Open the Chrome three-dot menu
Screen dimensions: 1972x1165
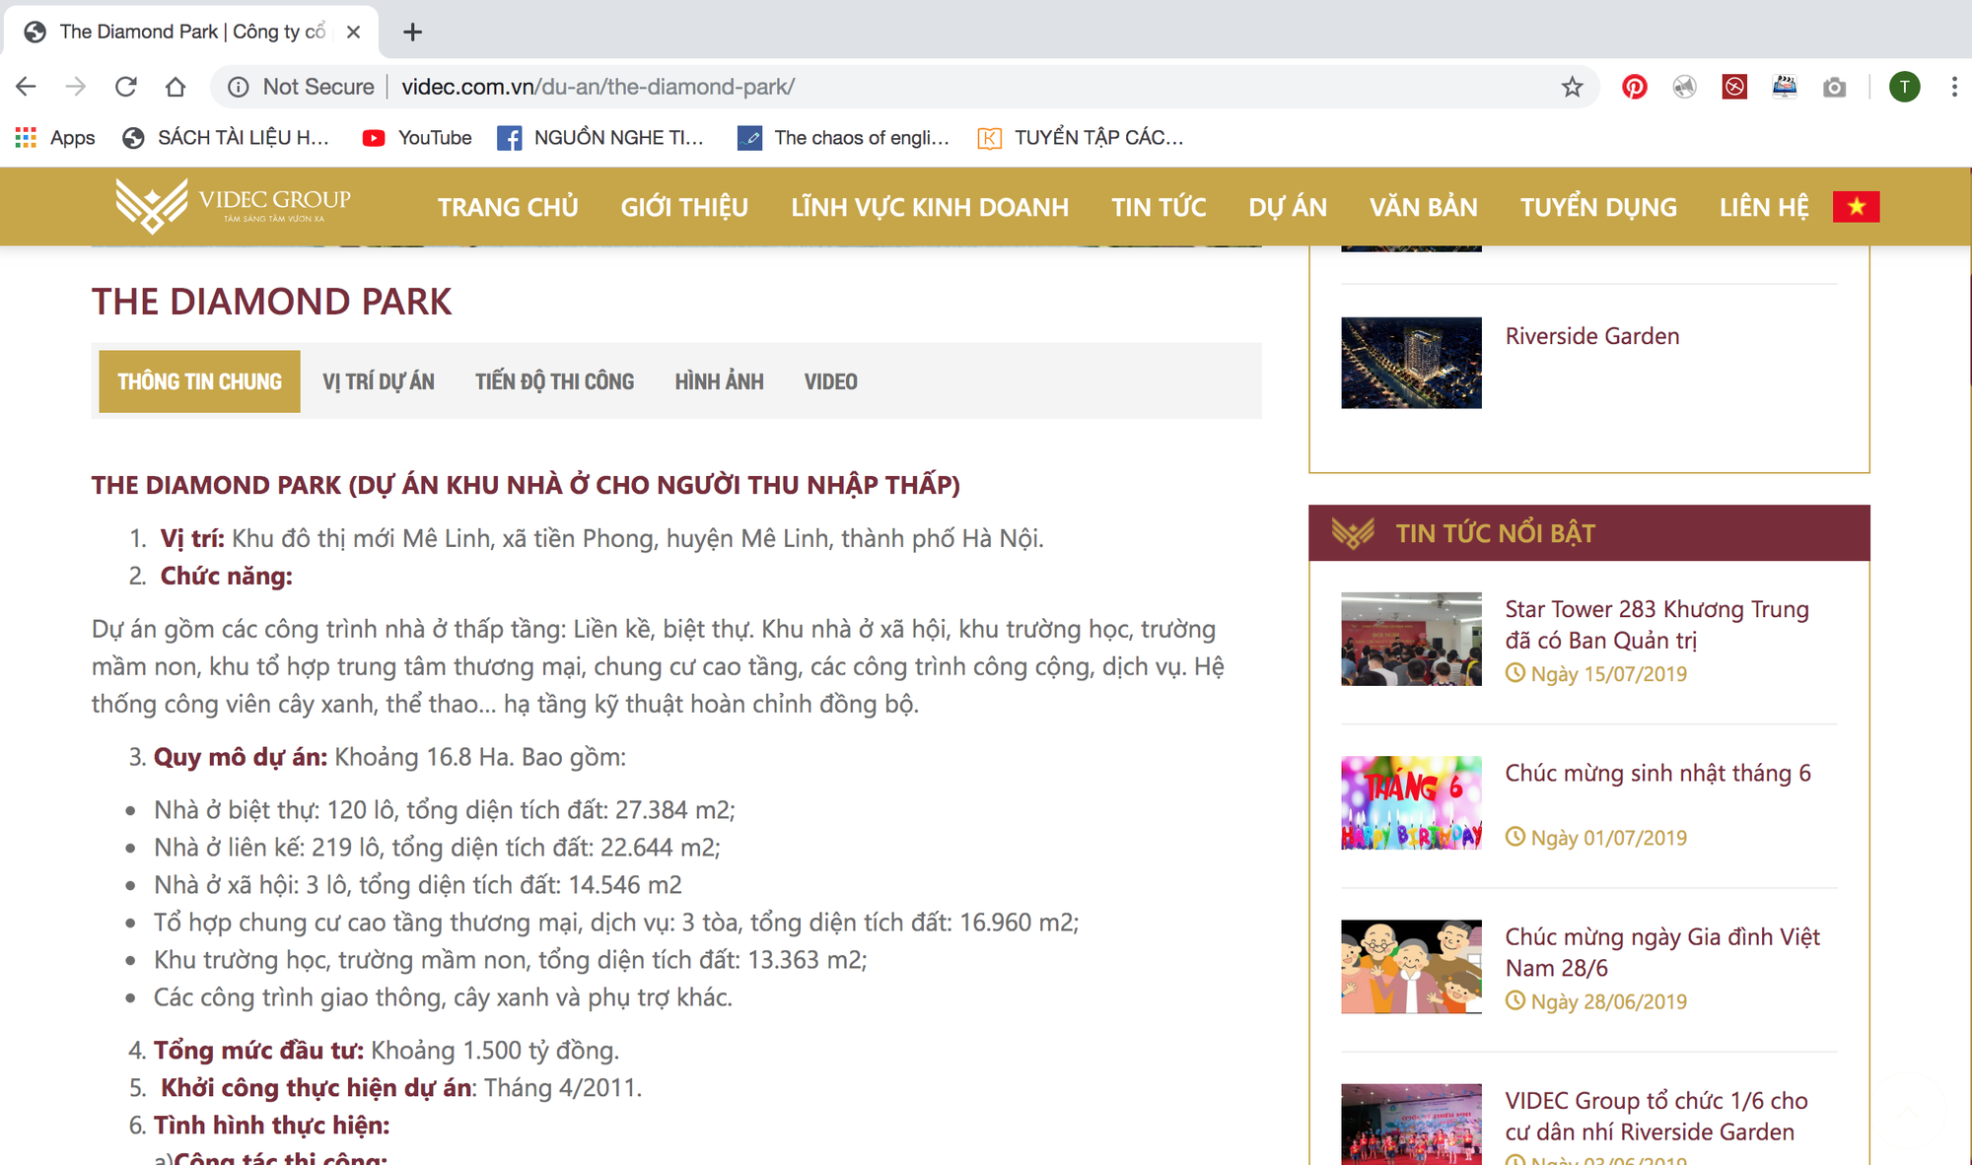pyautogui.click(x=1953, y=87)
